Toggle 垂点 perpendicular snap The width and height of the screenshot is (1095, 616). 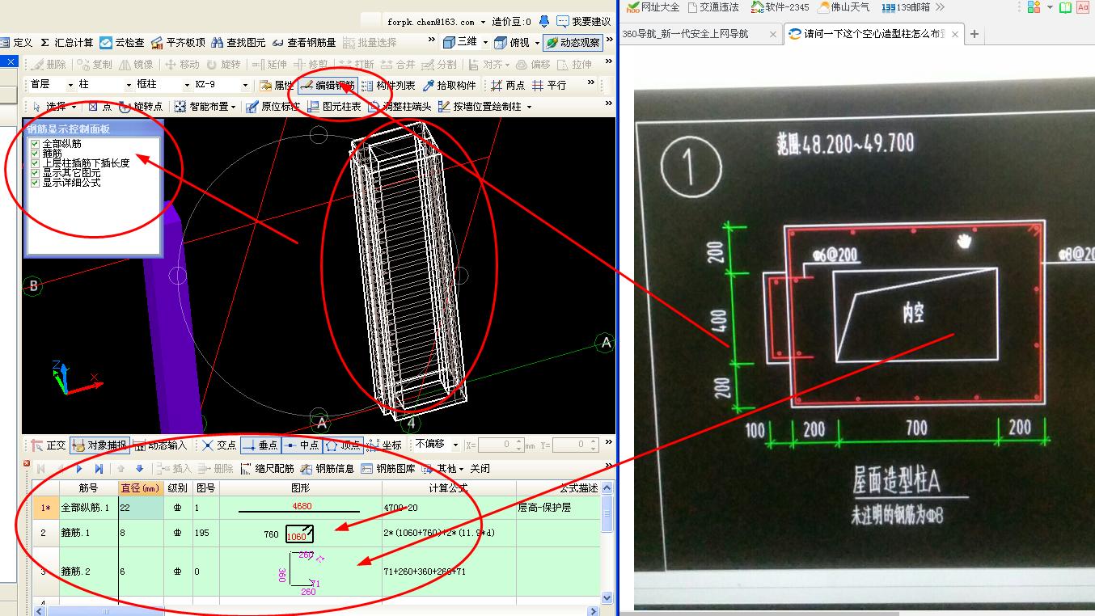[x=260, y=445]
